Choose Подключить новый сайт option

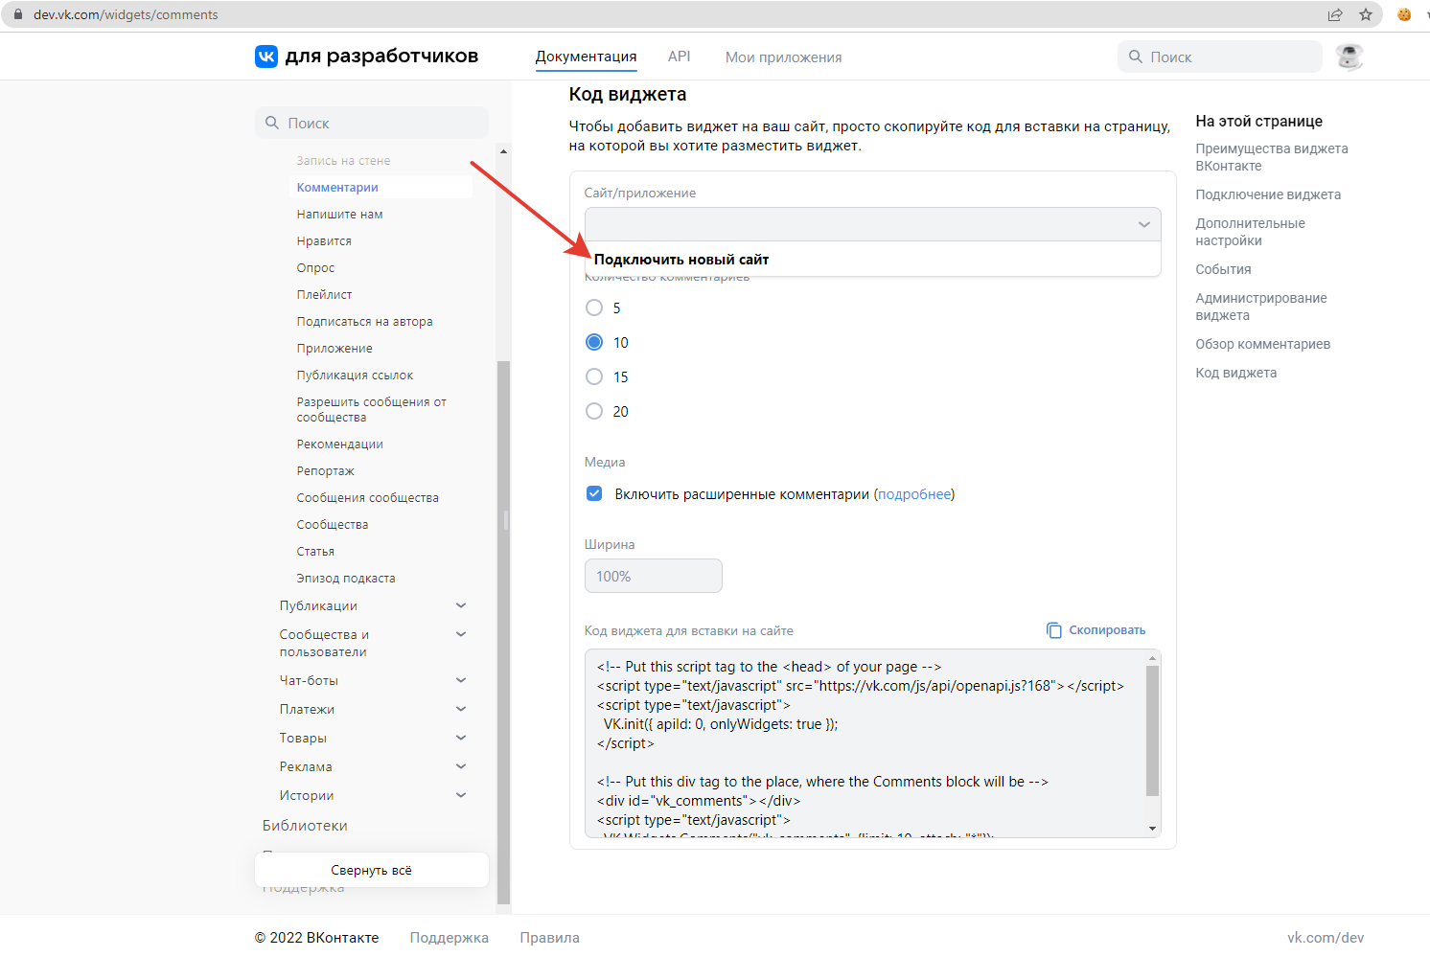[x=872, y=260]
